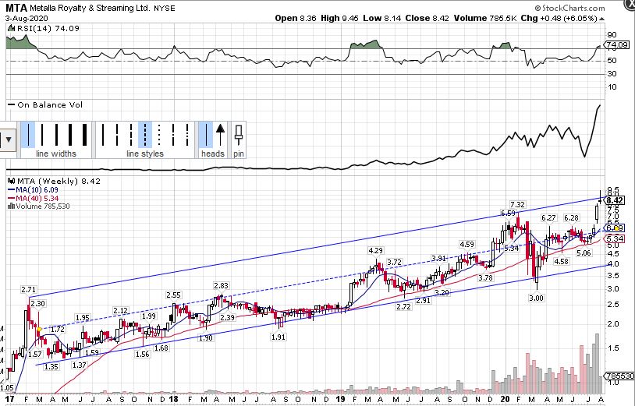Select the thinnest line width
Screen dimensions: 635x406
(28, 135)
